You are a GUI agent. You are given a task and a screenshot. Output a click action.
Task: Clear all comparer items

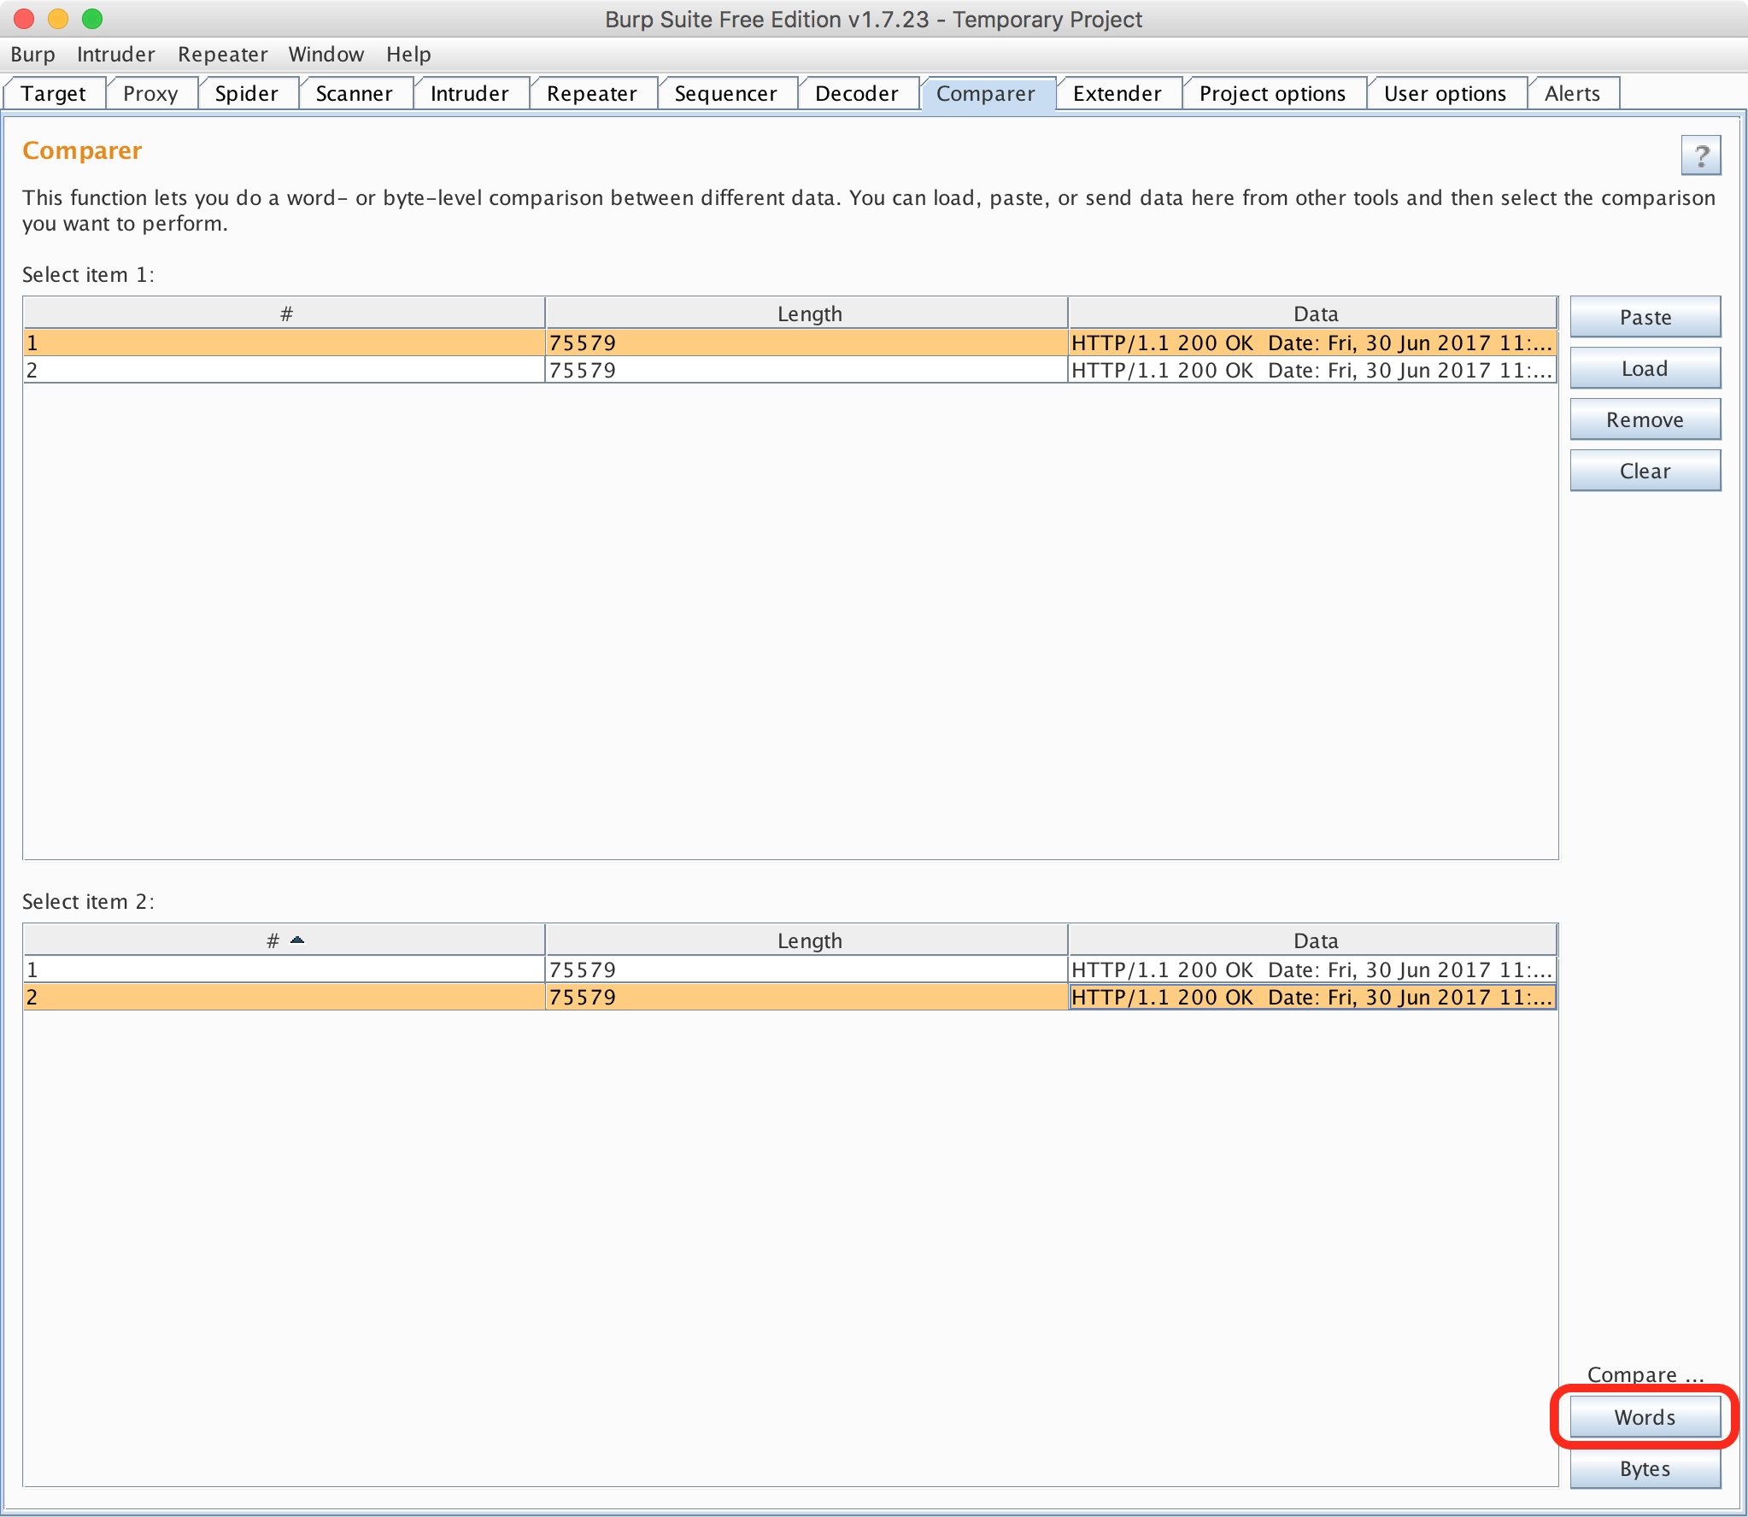tap(1645, 471)
